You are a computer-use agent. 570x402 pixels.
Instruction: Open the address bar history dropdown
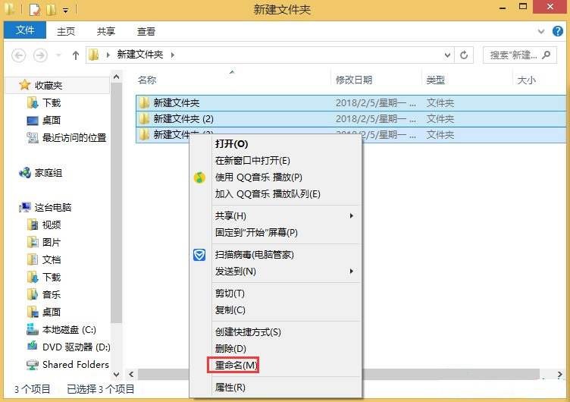coord(446,55)
